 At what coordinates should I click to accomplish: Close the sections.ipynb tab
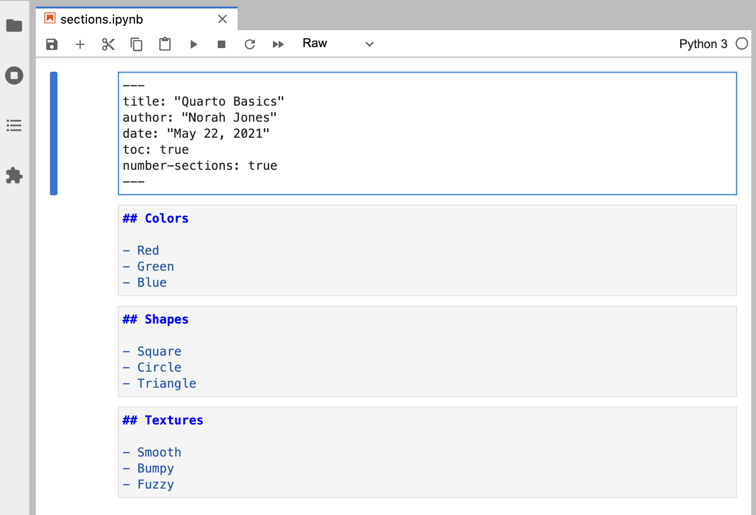(x=222, y=19)
